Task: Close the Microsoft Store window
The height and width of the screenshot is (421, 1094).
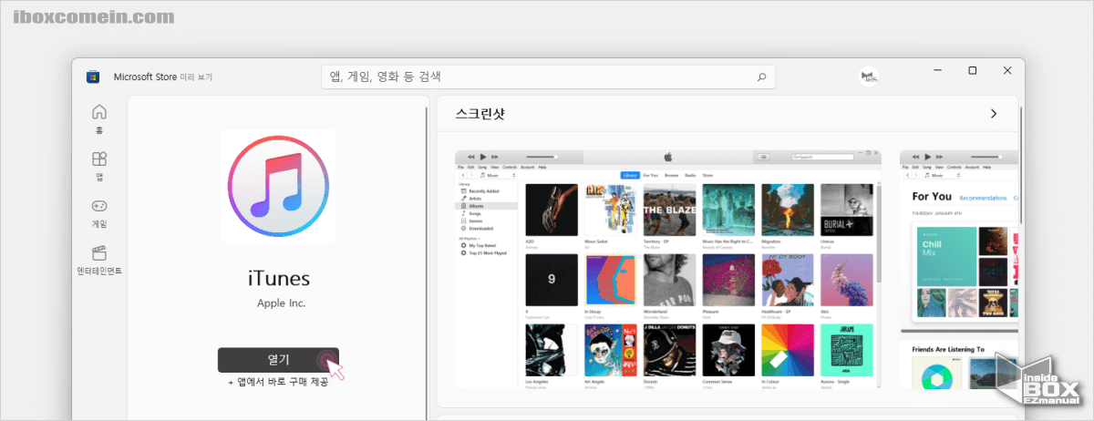Action: point(1007,70)
